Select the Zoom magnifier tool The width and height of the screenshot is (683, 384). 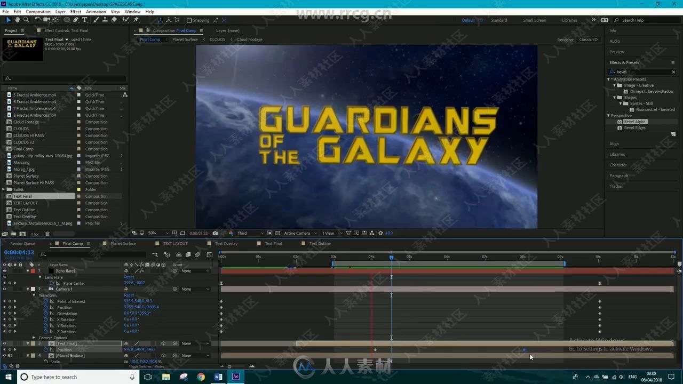coord(26,20)
